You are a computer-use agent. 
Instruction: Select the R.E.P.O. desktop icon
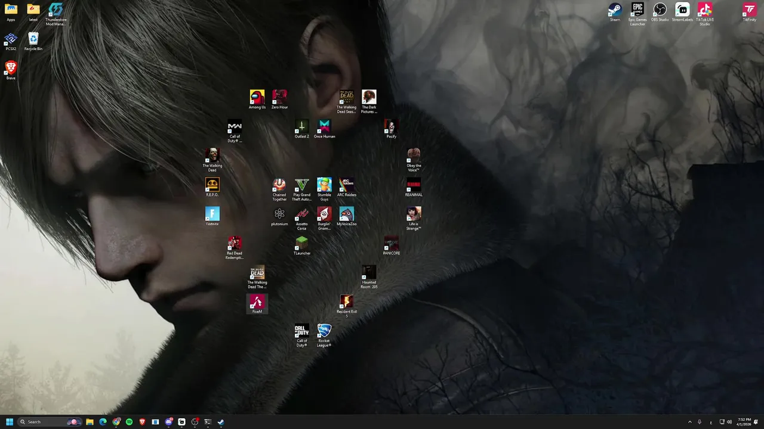point(212,187)
